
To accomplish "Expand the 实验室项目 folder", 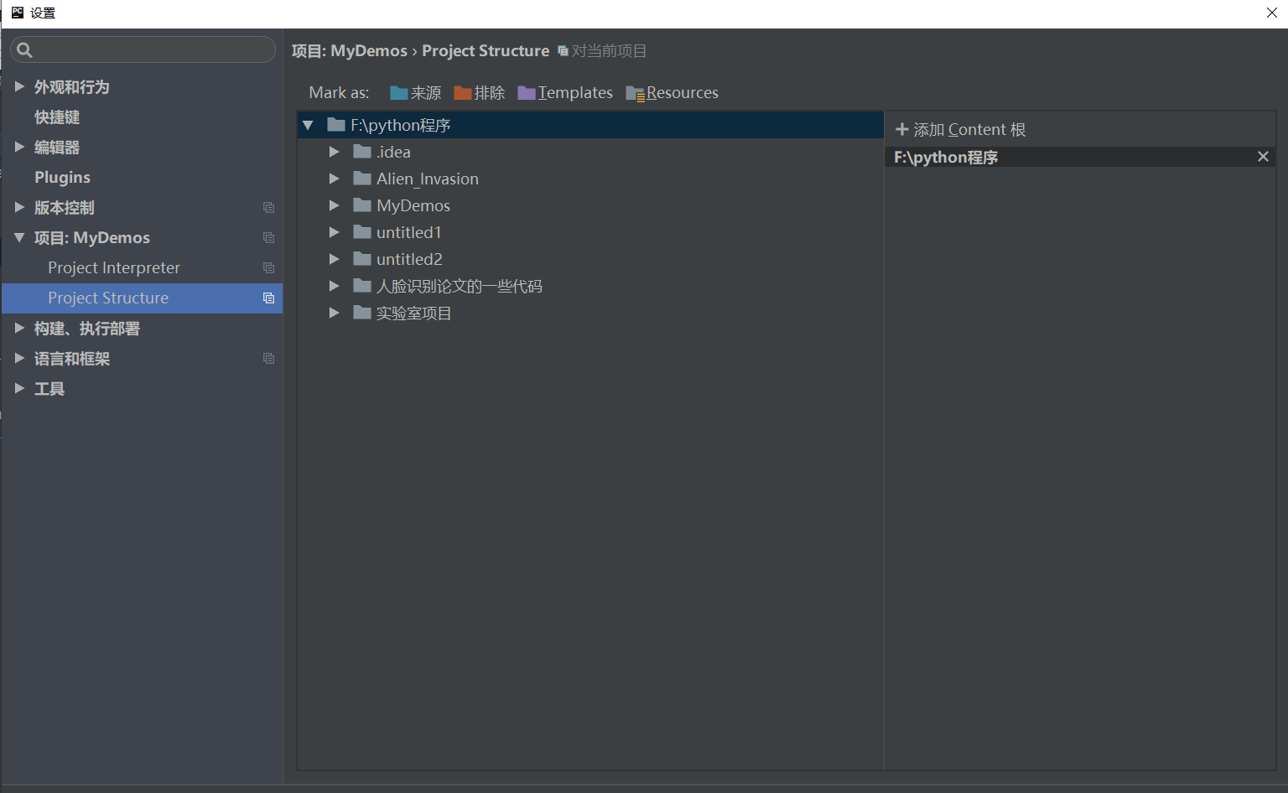I will [x=334, y=313].
